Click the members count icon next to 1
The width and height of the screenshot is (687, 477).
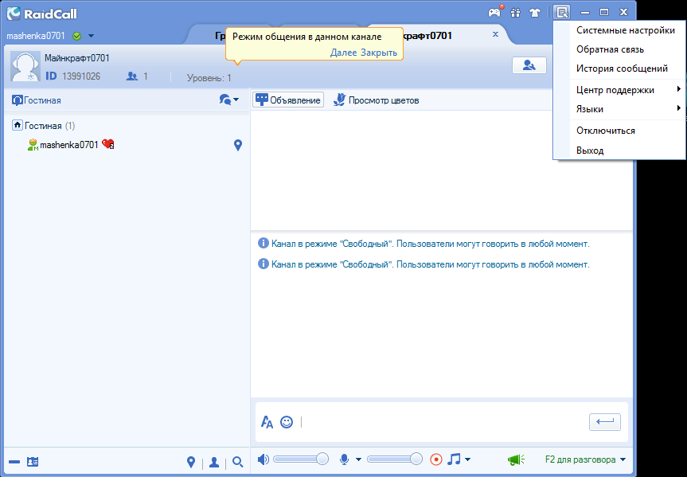pyautogui.click(x=132, y=76)
